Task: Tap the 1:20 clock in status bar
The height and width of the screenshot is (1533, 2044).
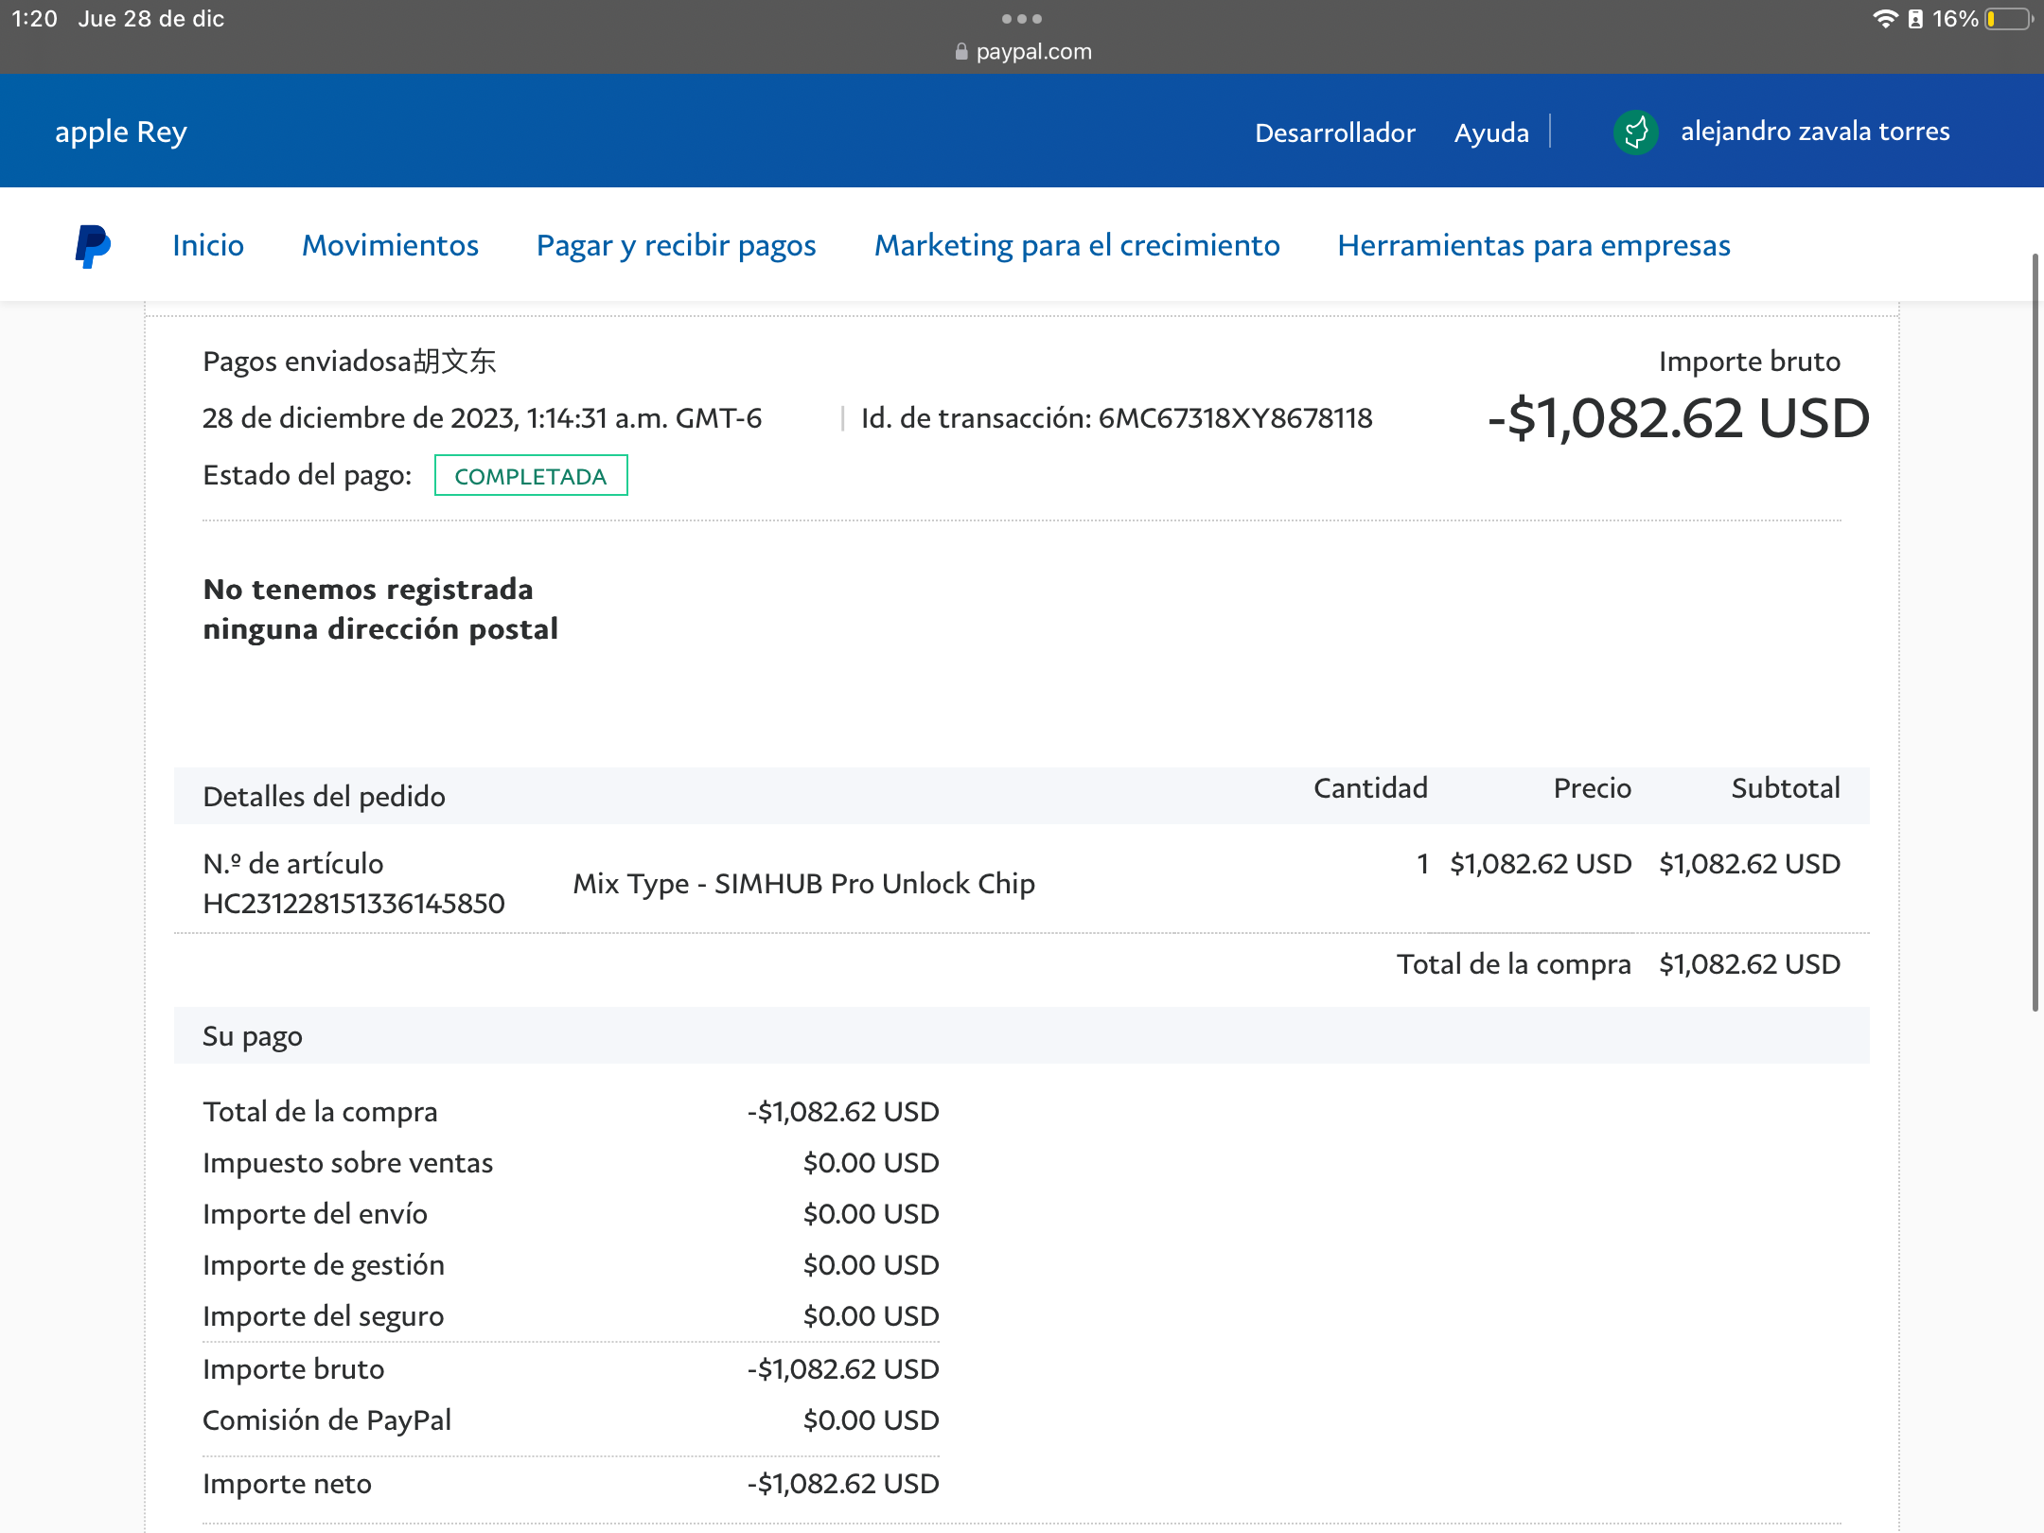Action: (x=34, y=19)
